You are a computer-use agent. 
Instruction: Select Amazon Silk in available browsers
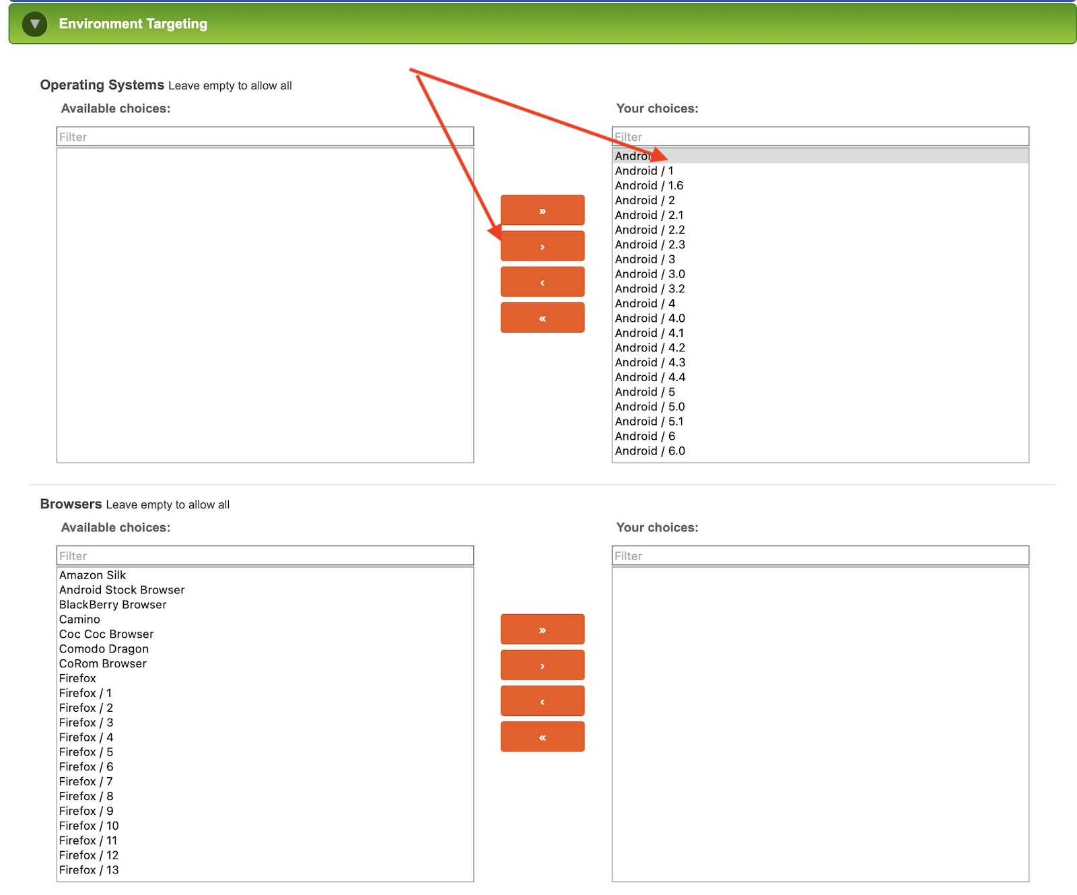pos(93,575)
